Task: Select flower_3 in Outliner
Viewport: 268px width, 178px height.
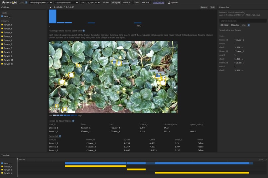Action: click(8, 32)
